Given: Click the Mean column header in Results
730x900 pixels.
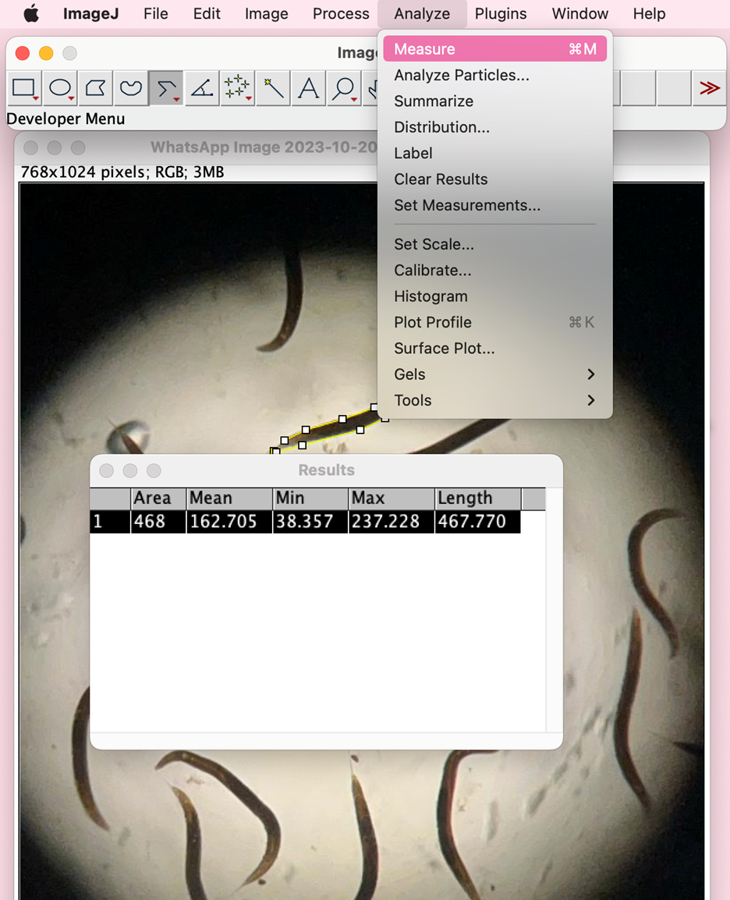Looking at the screenshot, I should coord(229,498).
